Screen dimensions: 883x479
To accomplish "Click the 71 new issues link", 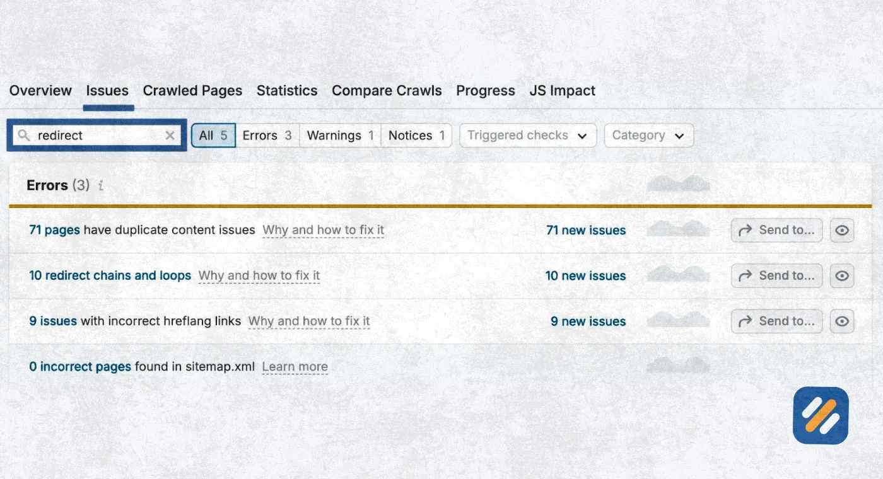I will [x=586, y=230].
